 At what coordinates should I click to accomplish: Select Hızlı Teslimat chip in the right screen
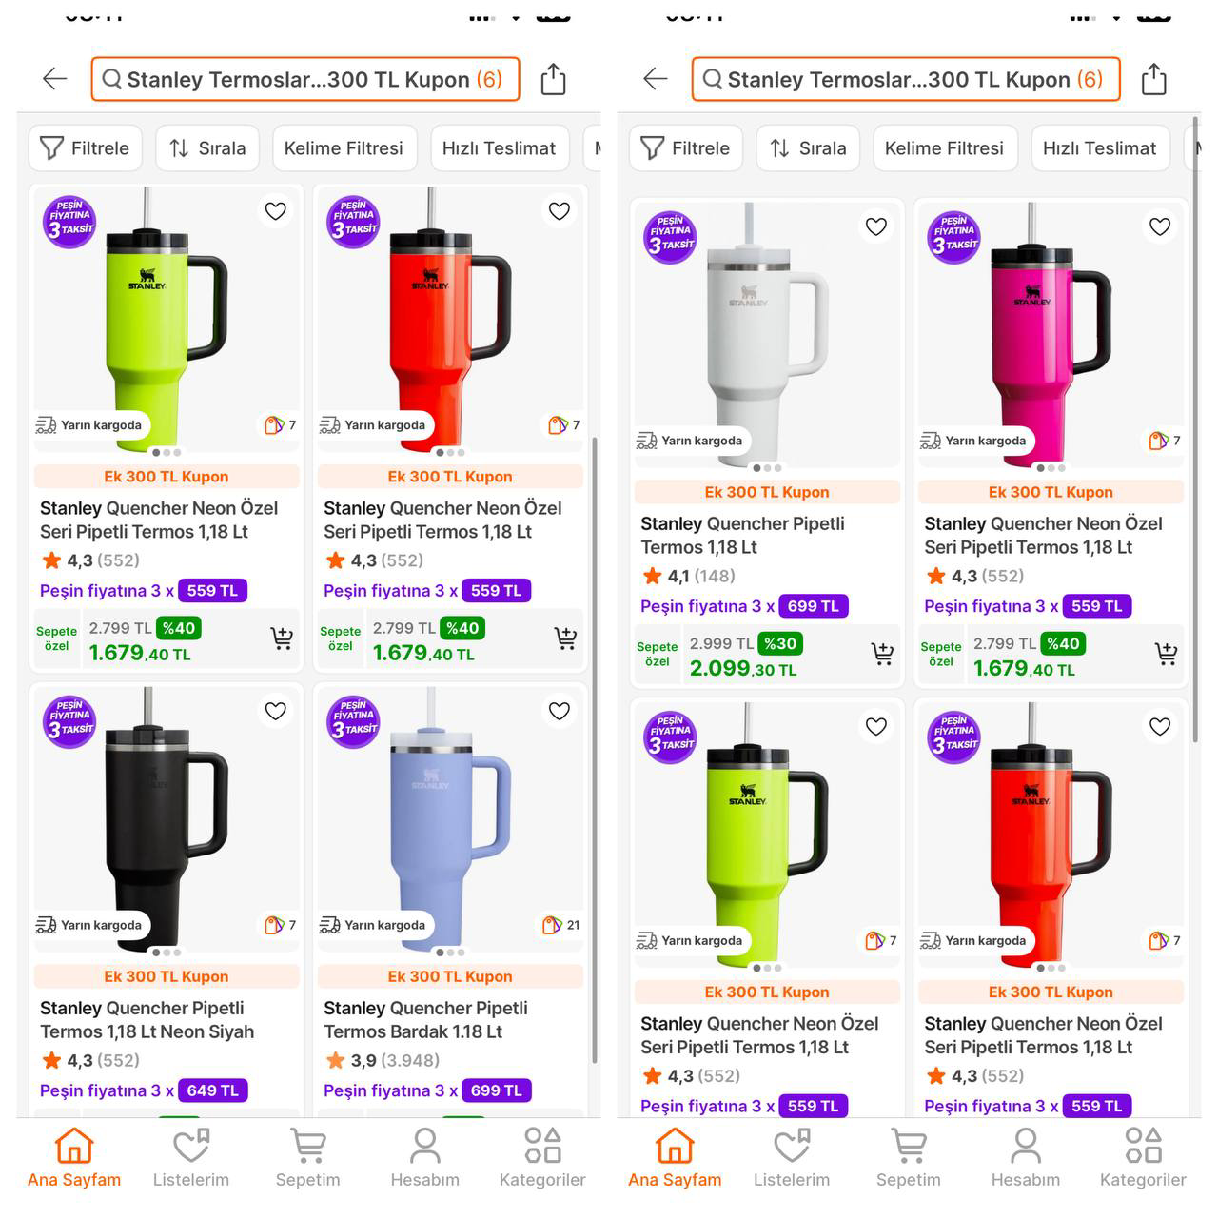(x=1099, y=148)
